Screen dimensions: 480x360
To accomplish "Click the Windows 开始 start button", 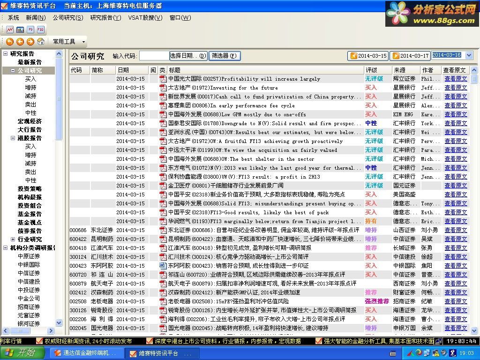I will coord(22,353).
